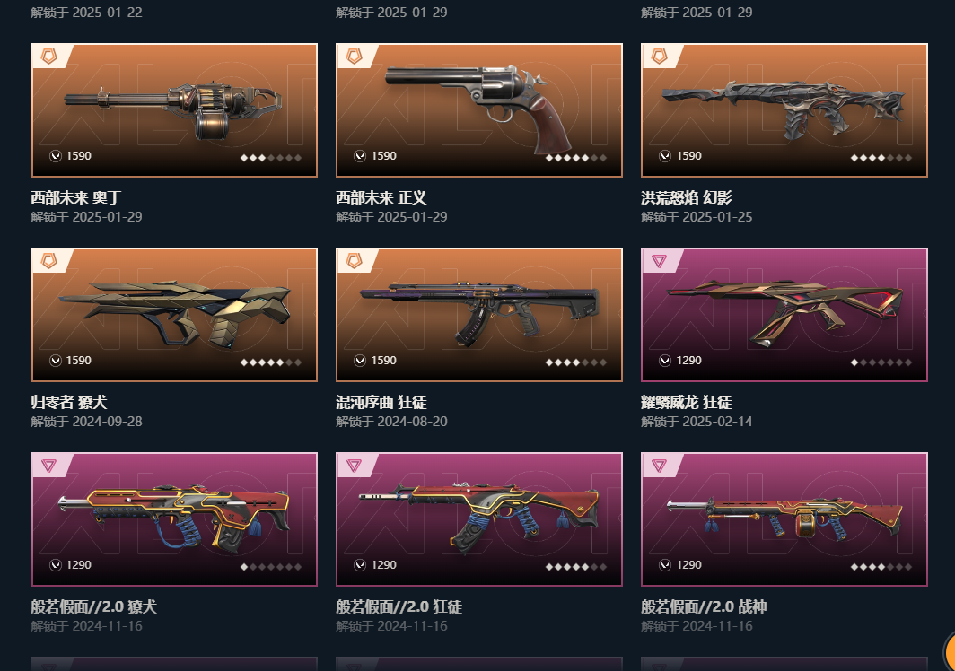Click the VP currency icon on 般若假面//2.0 獠犬
Viewport: 955px width, 671px height.
pos(56,565)
